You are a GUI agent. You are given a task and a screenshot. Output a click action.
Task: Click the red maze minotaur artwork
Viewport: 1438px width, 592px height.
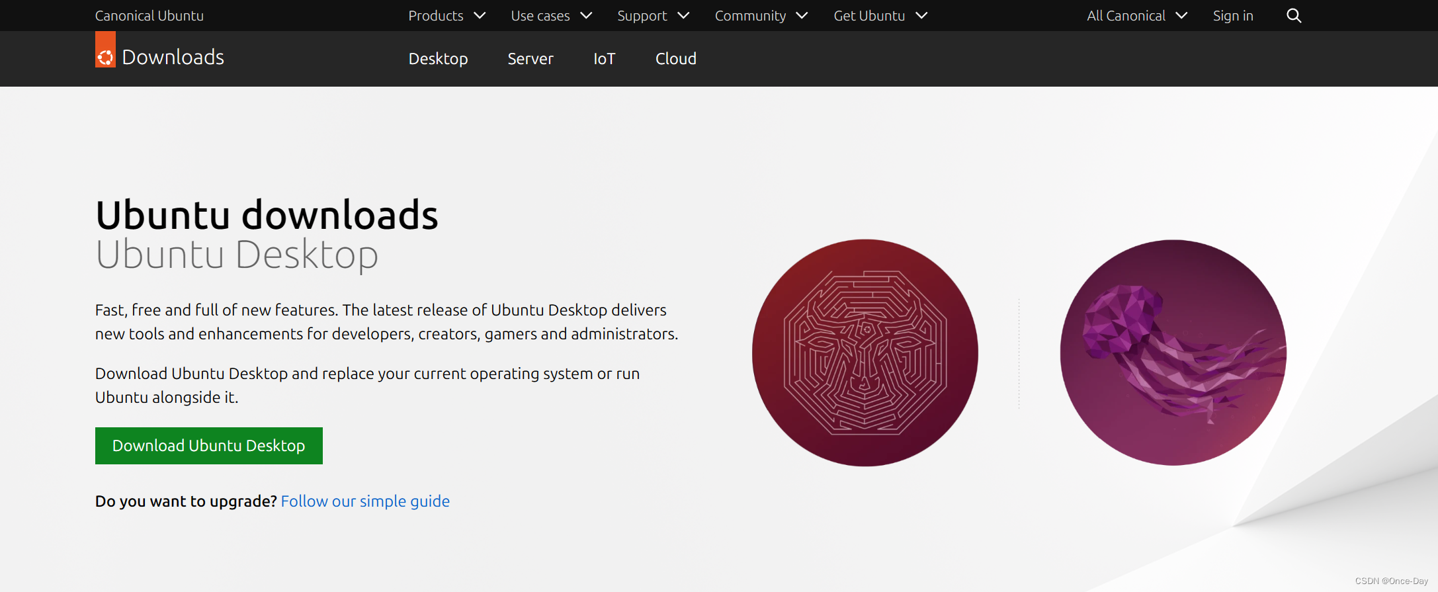click(865, 353)
